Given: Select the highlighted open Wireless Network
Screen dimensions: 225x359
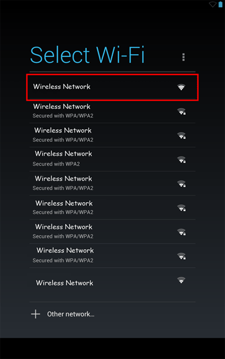Looking at the screenshot, I should pos(112,87).
